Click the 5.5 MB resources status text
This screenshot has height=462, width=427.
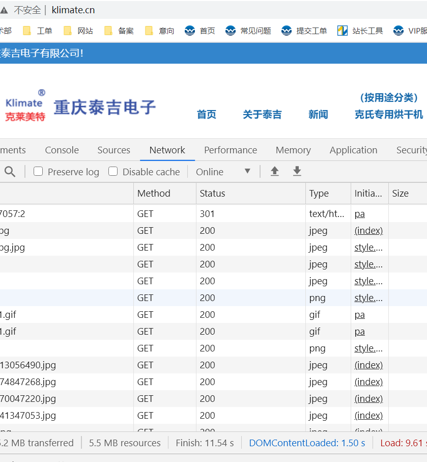125,443
